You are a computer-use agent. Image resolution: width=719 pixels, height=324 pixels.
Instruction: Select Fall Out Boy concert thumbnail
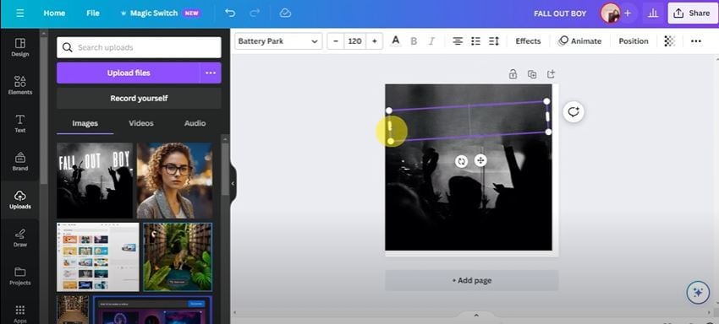point(95,181)
